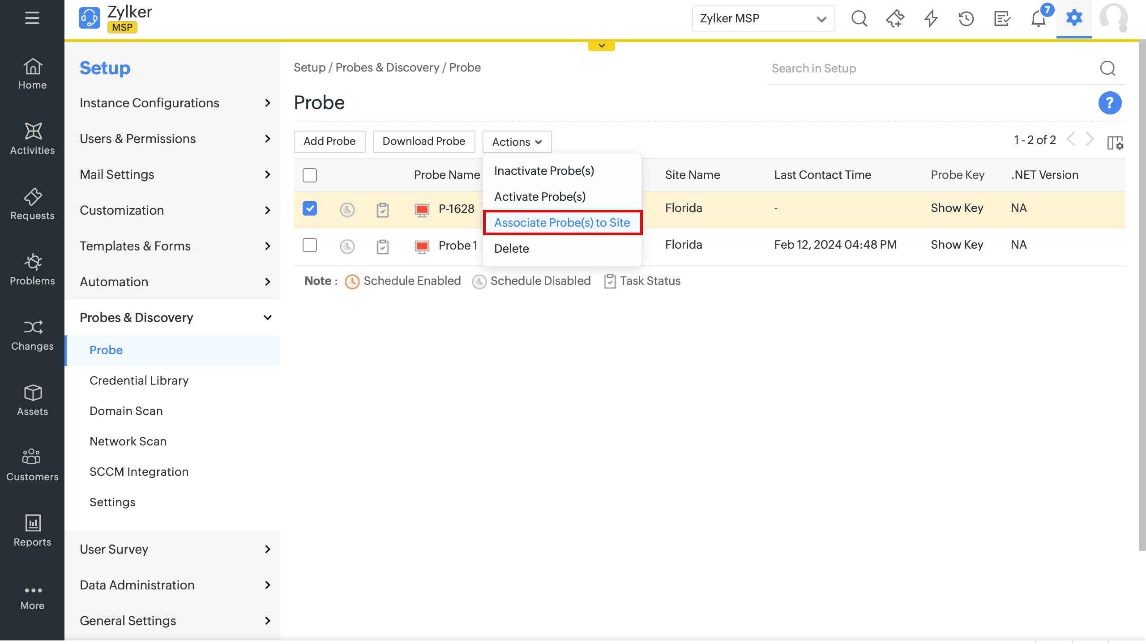Image resolution: width=1146 pixels, height=644 pixels.
Task: Click the hamburger menu icon
Action: point(32,18)
